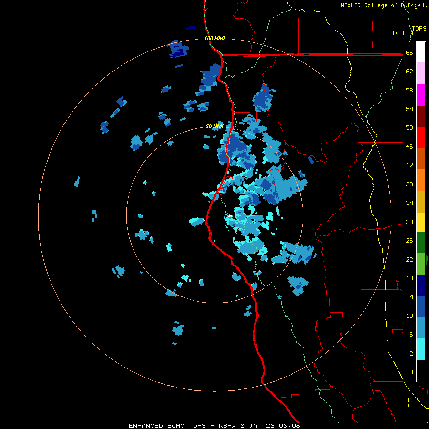Click the light blue 10 kft legend swatch
This screenshot has width=429, height=429.
point(421,328)
